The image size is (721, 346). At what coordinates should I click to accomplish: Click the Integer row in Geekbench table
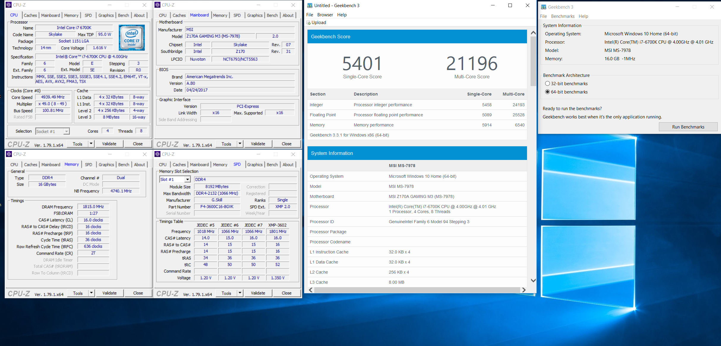click(x=417, y=105)
